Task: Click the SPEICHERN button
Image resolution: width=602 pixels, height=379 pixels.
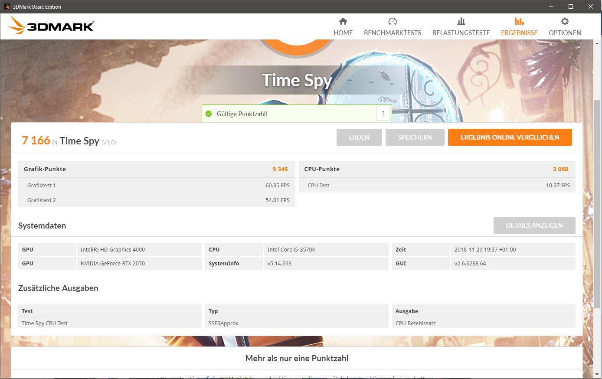Action: [415, 137]
